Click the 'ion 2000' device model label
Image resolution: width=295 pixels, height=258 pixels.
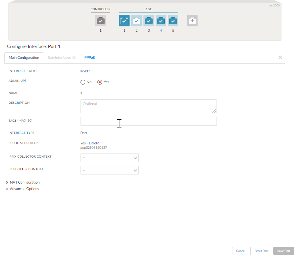[274, 5]
